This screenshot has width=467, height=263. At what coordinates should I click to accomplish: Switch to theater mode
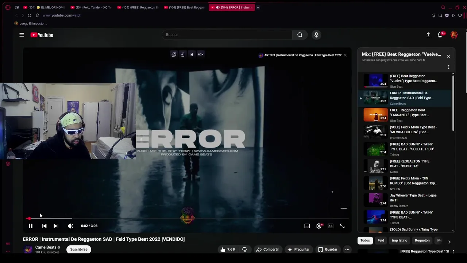click(331, 226)
